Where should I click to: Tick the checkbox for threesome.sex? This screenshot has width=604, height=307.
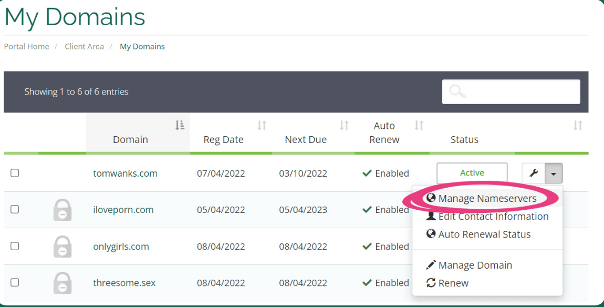click(14, 283)
